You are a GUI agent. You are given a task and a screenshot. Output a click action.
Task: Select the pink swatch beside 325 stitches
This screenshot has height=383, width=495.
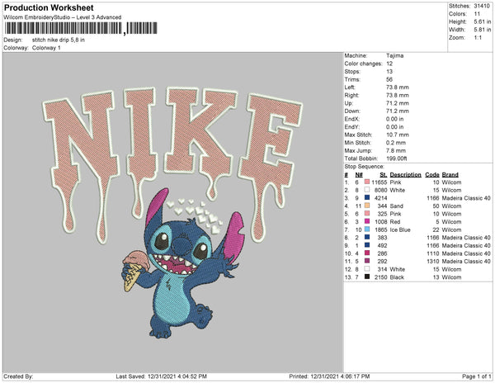pyautogui.click(x=367, y=214)
